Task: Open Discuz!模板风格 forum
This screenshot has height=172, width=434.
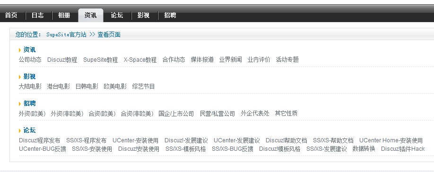Action: click(x=280, y=149)
